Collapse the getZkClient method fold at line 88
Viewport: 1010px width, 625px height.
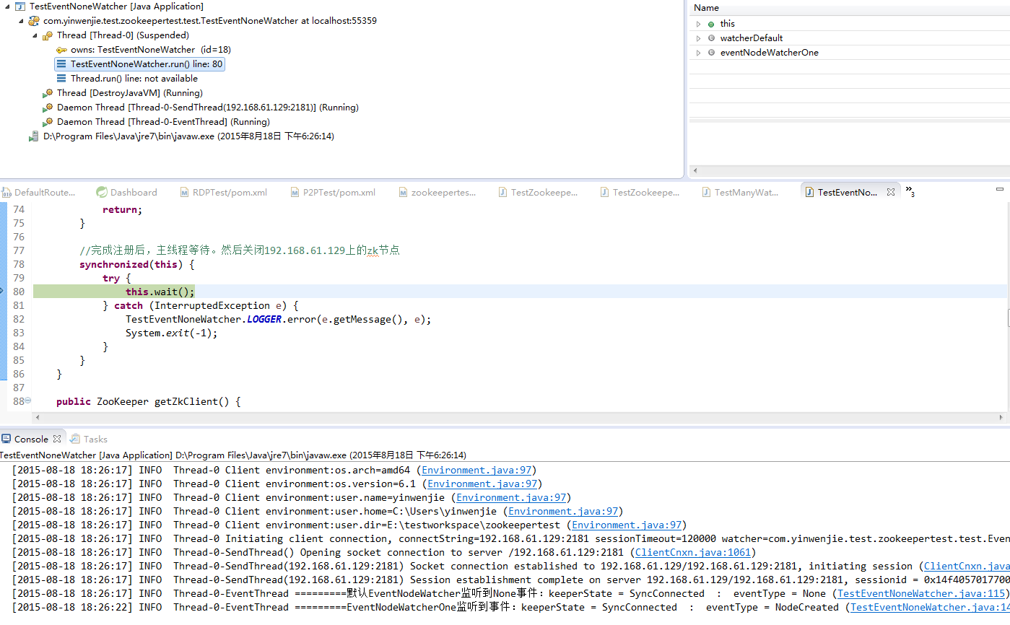[x=28, y=401]
